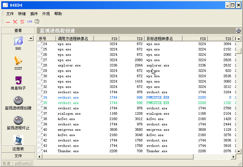Viewport: 243px width, 167px height.
Task: Sort by caller TID column header
Action: click(132, 38)
